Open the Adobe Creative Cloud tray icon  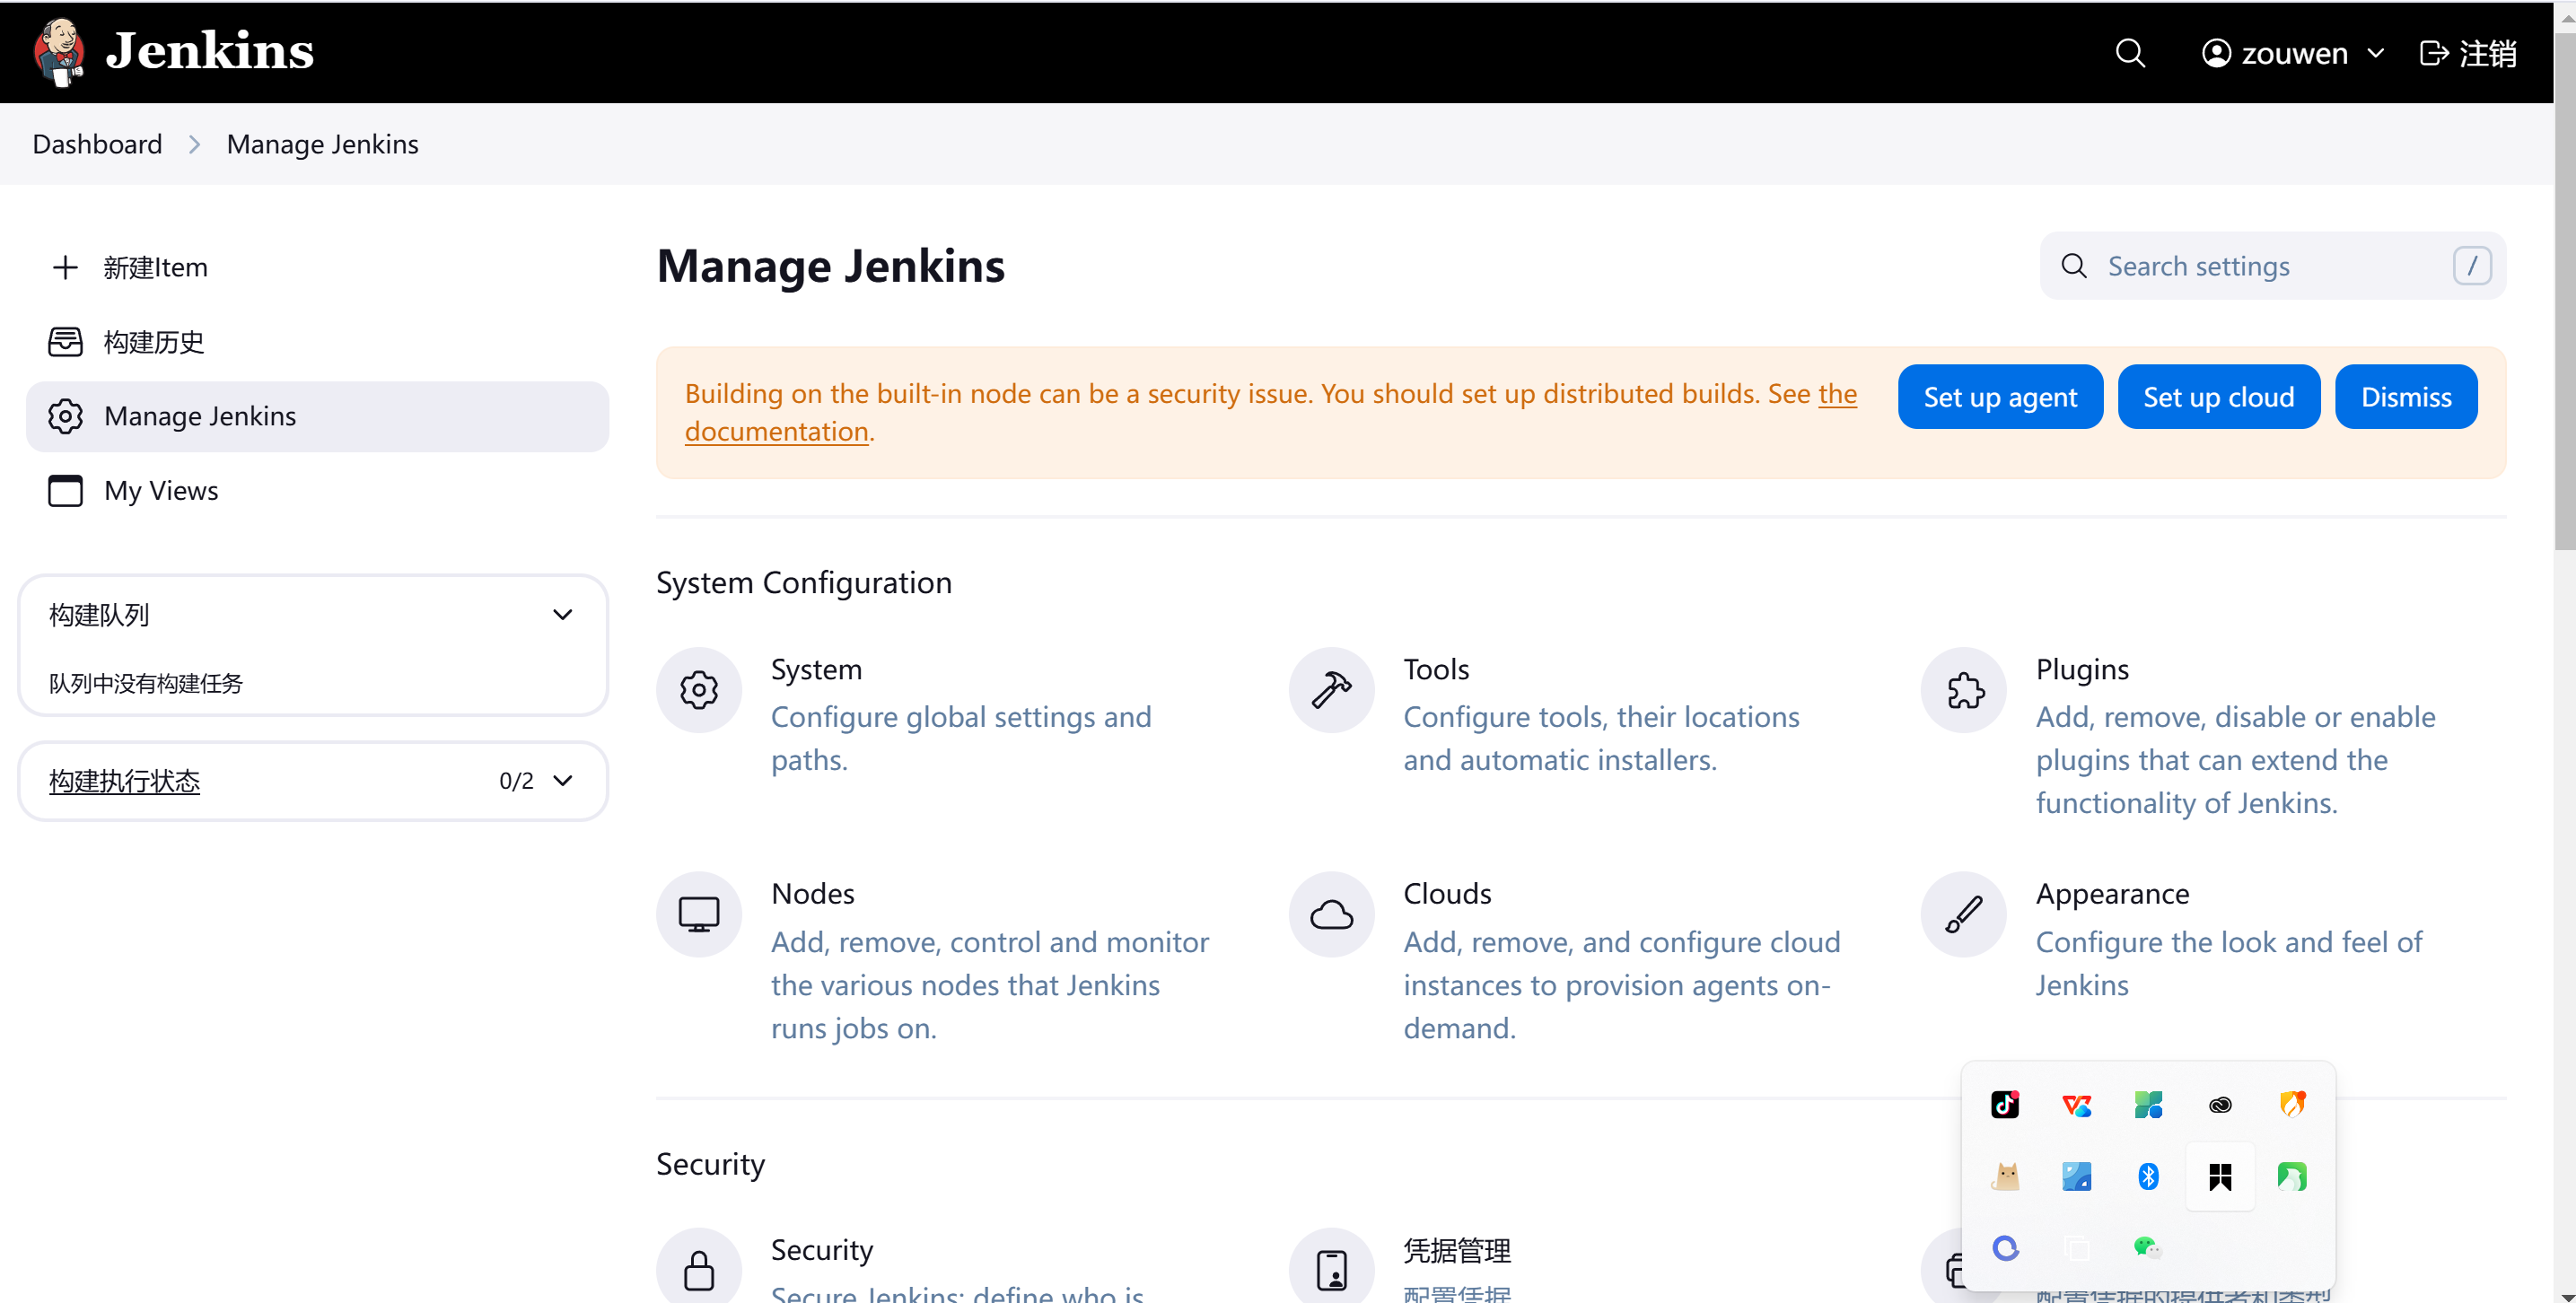coord(2220,1104)
